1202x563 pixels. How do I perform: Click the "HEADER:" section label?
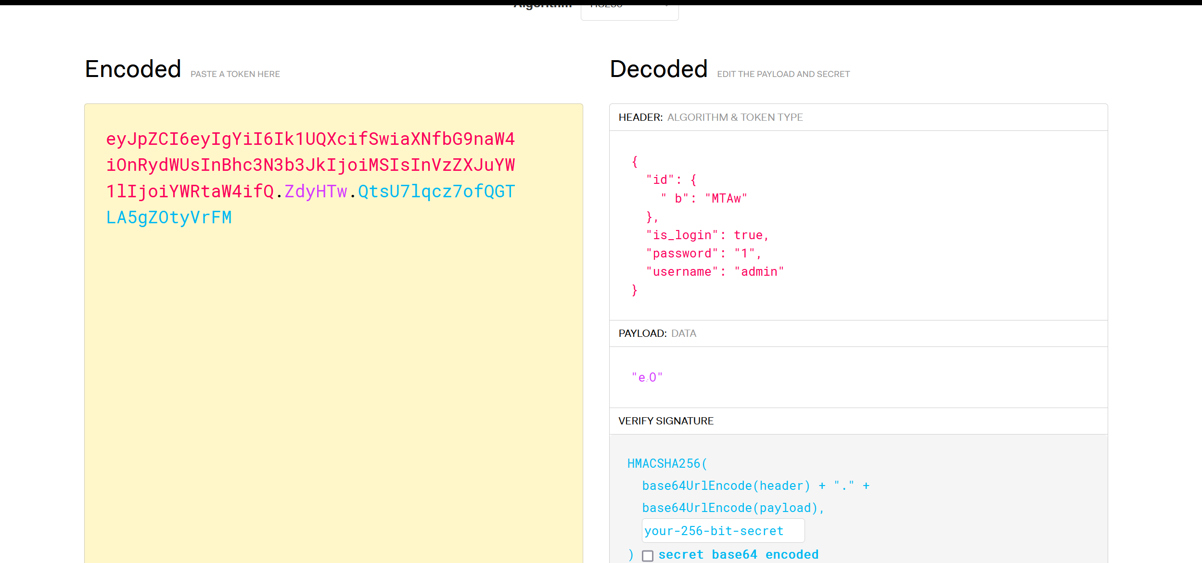[x=640, y=117]
